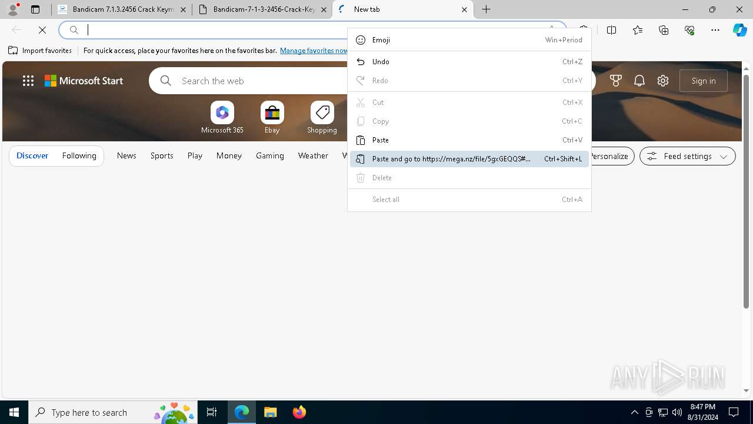Open the Windows Start menu

click(14, 412)
